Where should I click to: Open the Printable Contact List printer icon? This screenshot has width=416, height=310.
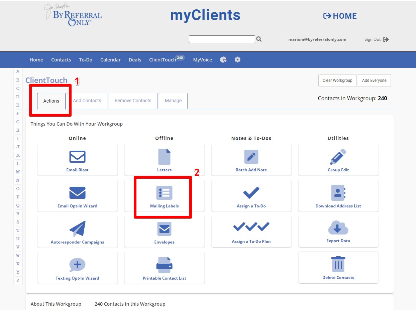(164, 265)
